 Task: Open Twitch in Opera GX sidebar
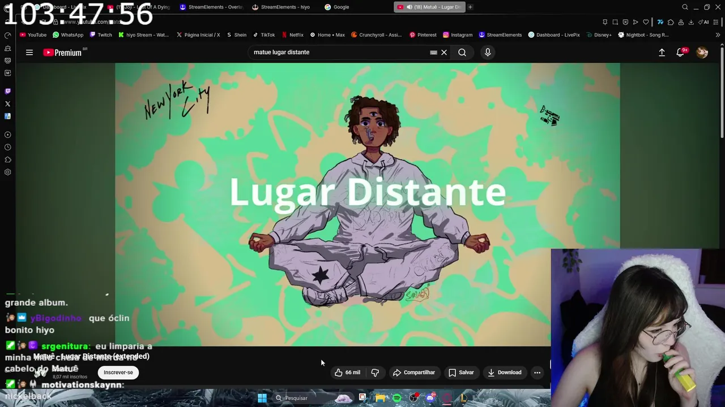pos(7,91)
